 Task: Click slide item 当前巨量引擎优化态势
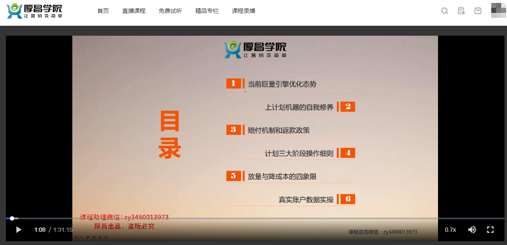pos(282,84)
